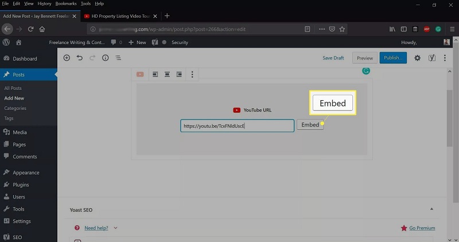Open the File menu
The width and height of the screenshot is (459, 242).
tap(5, 3)
